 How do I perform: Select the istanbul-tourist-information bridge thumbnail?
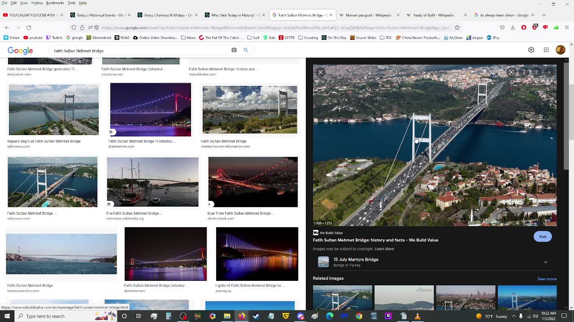click(250, 110)
